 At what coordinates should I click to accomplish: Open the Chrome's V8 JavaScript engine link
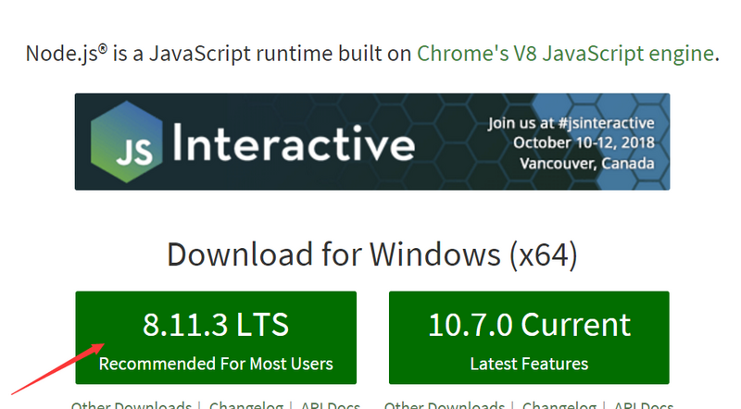pyautogui.click(x=565, y=54)
